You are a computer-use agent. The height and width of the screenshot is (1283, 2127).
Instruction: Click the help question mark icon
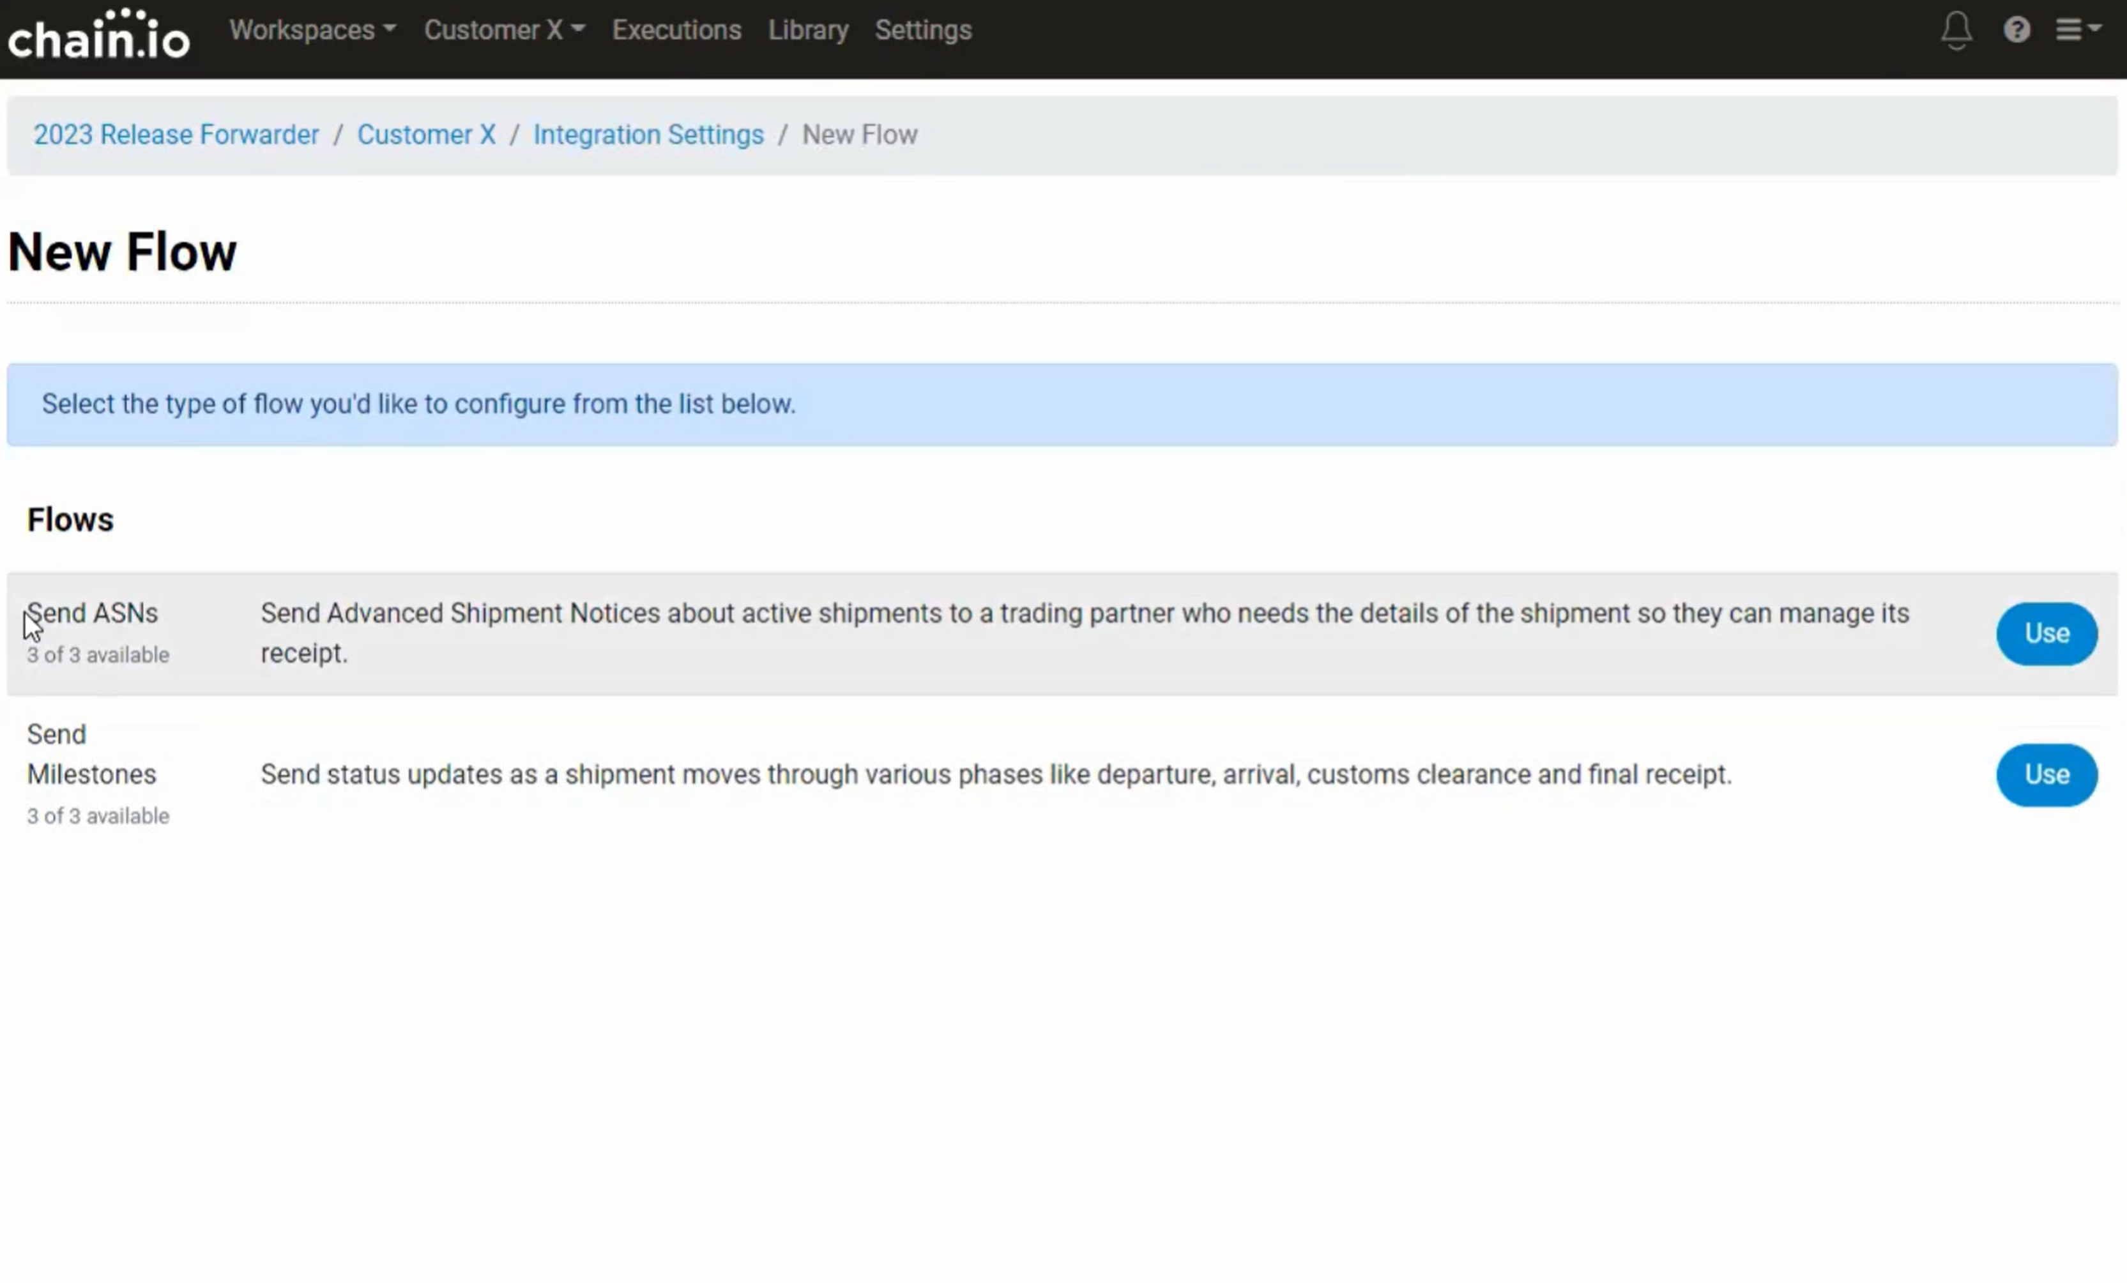pos(2016,30)
